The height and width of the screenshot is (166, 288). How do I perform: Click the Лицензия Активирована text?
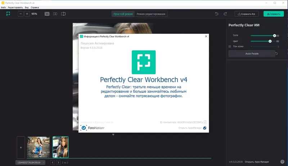[x=97, y=43]
